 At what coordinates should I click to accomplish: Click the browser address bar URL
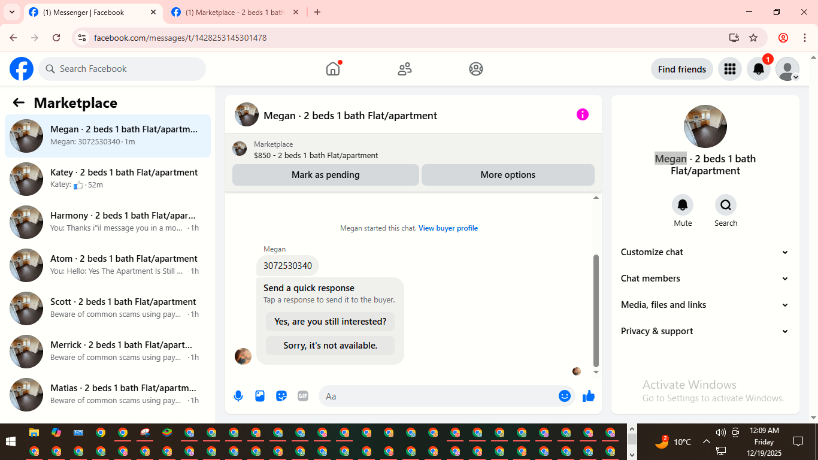180,38
